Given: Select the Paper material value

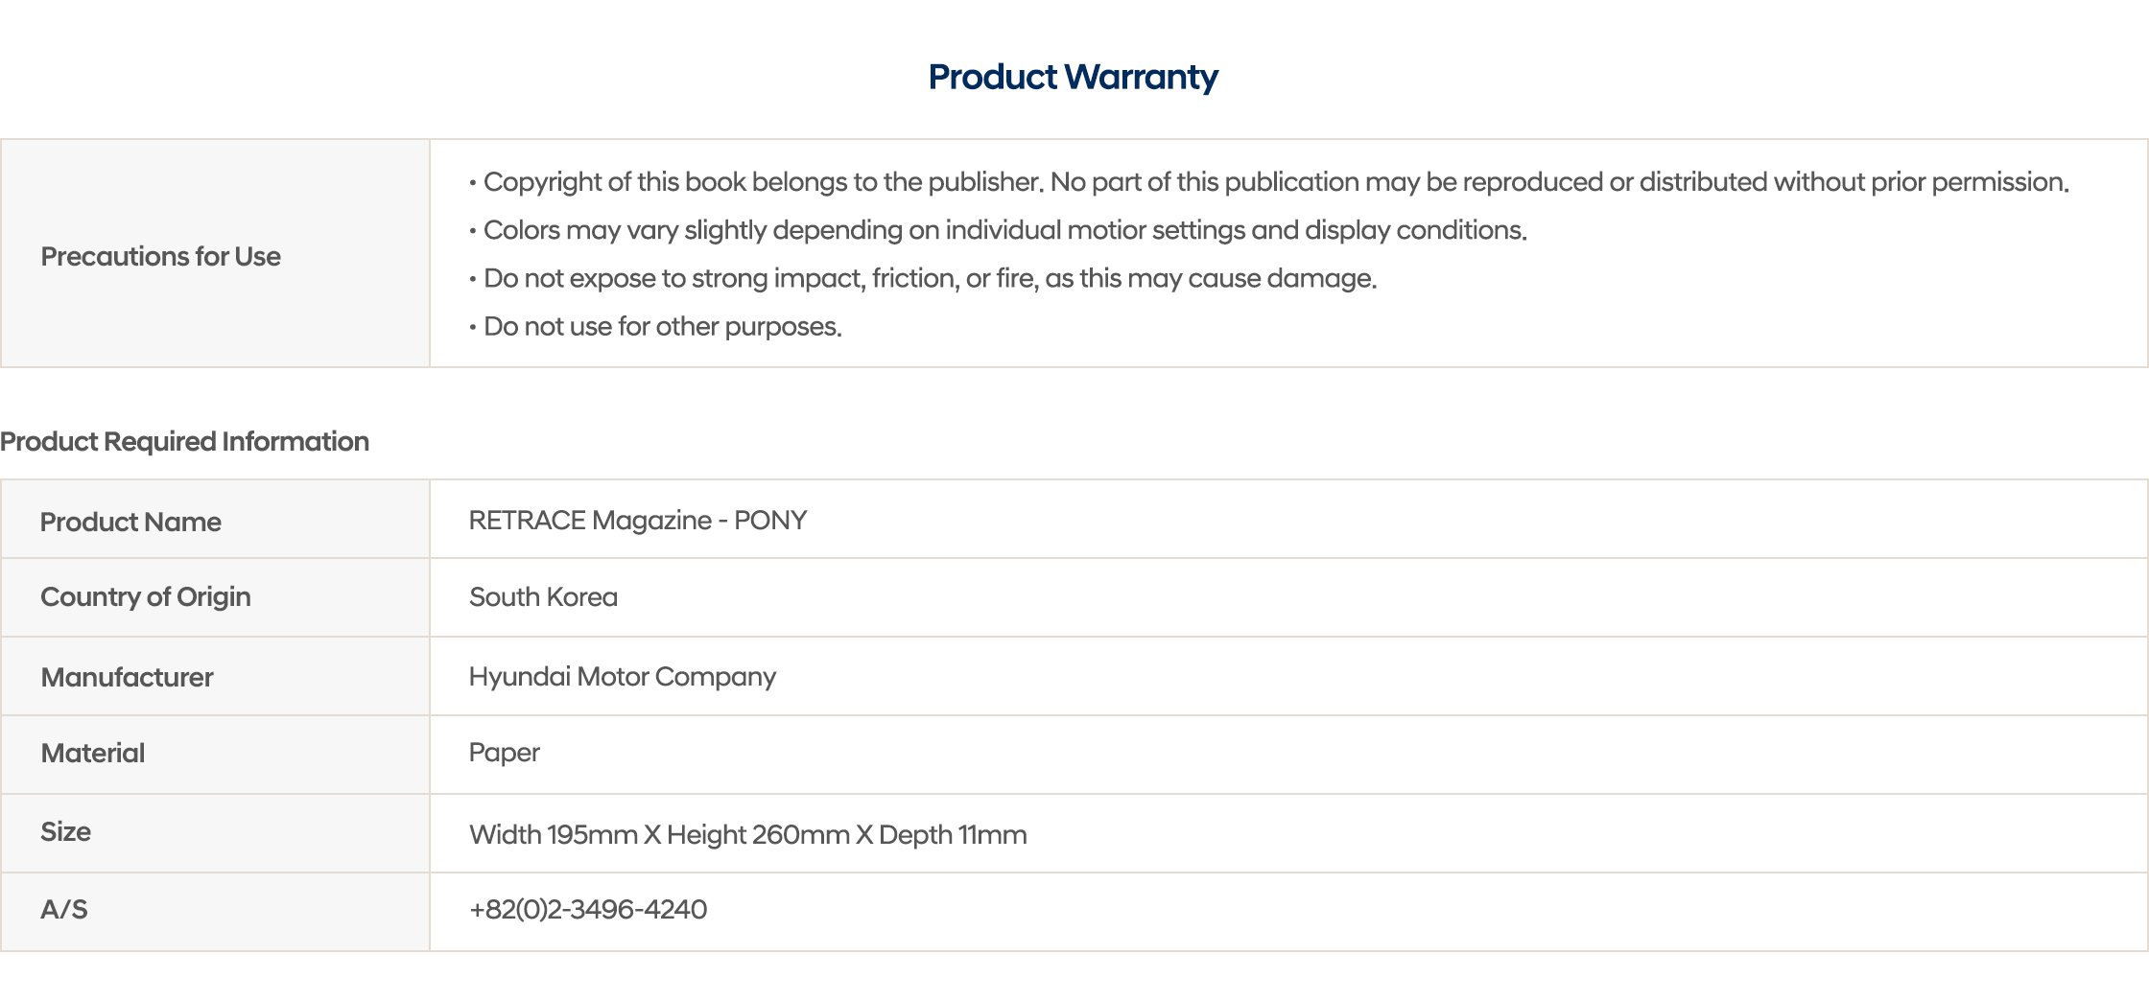Looking at the screenshot, I should (x=504, y=753).
